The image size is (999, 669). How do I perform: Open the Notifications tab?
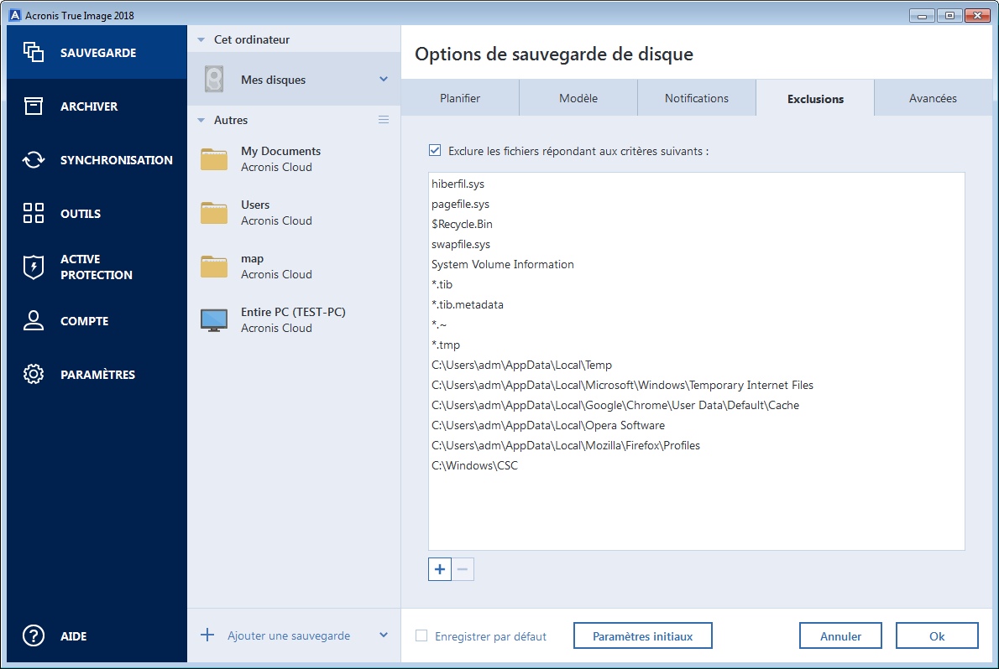point(697,98)
